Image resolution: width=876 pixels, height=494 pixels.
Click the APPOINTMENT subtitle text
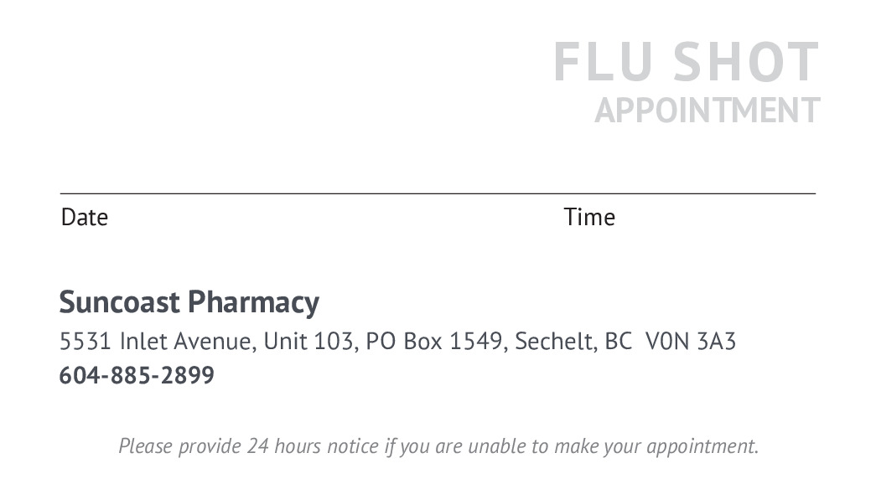(x=707, y=111)
